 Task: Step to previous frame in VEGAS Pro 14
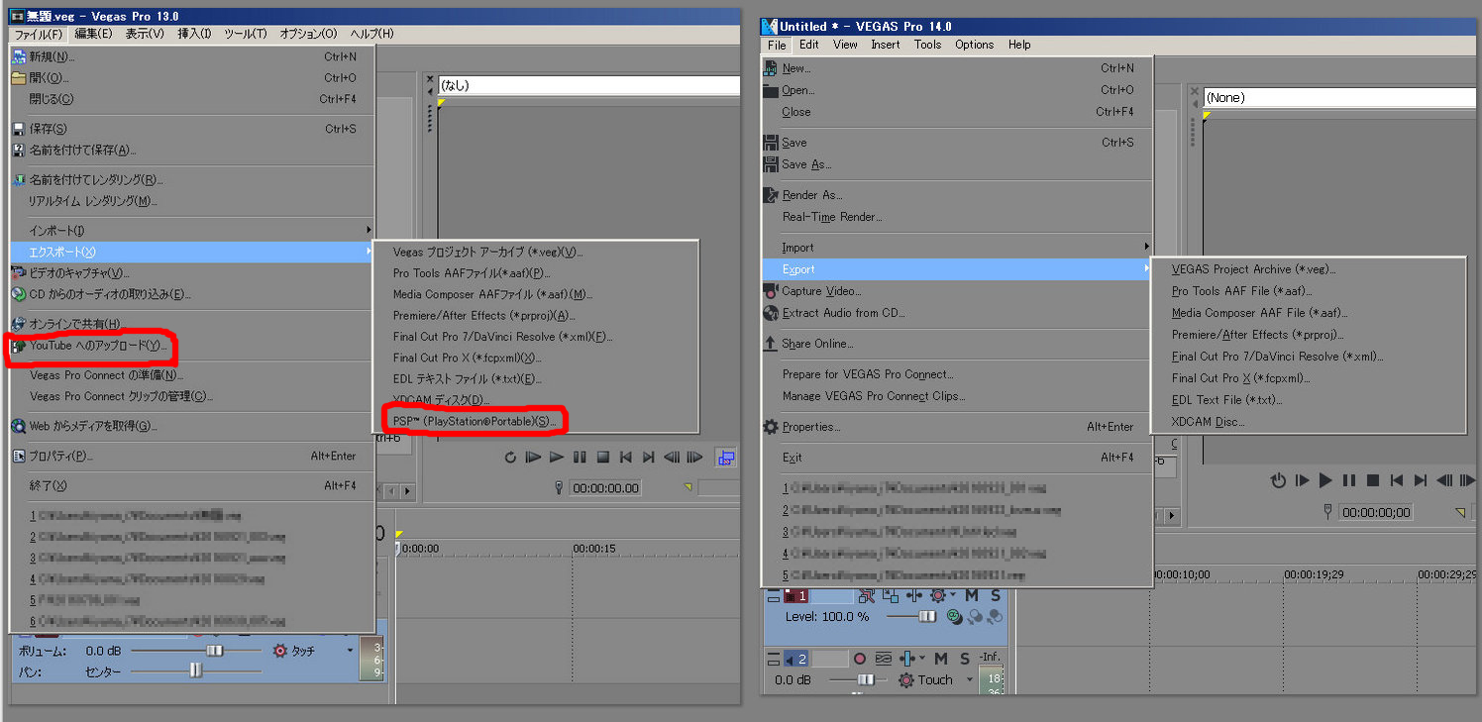pos(1443,480)
